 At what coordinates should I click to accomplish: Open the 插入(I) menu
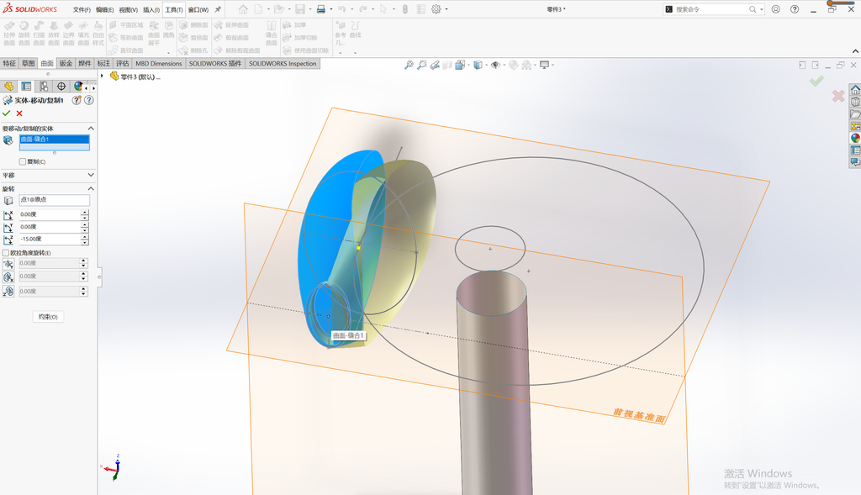click(151, 10)
